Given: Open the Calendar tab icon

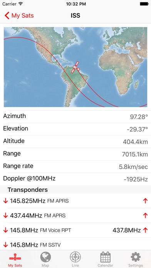Looking at the screenshot, I should (105, 257).
